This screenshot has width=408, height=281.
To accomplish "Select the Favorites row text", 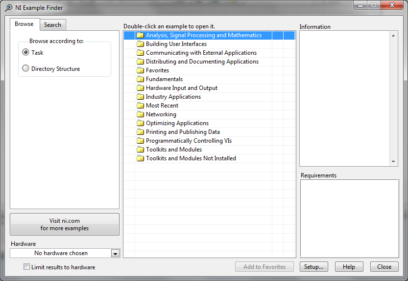I will (157, 70).
